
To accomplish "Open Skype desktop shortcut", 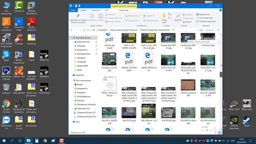I will (6, 56).
